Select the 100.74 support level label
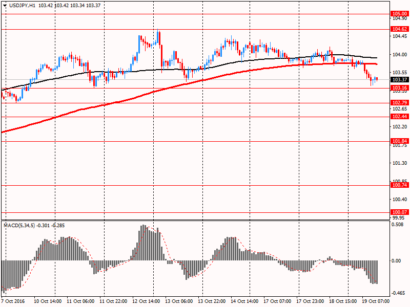Screen dimensions: 410x307 tap(400, 185)
